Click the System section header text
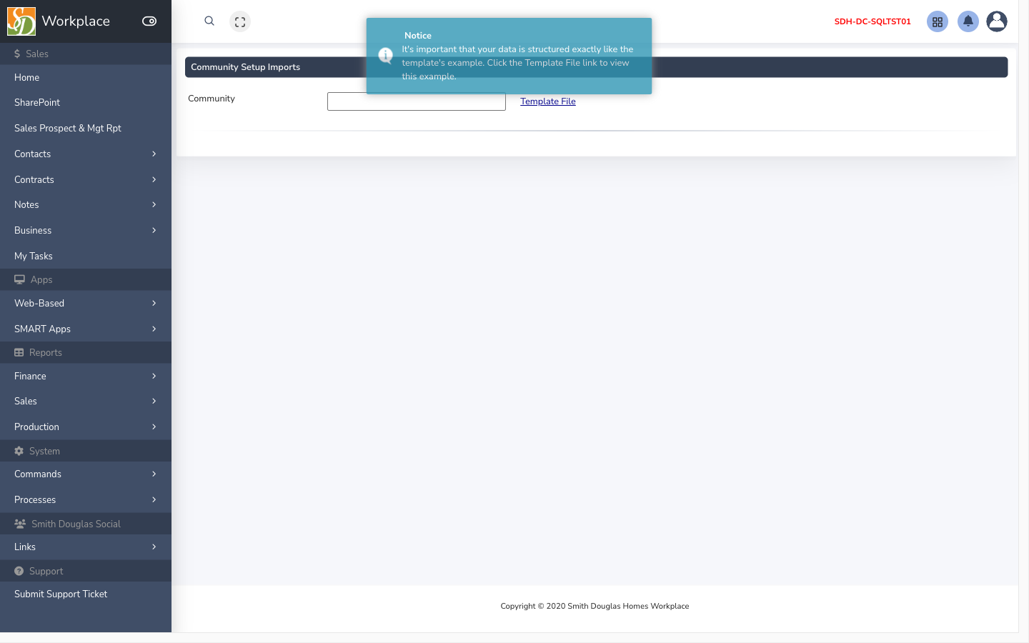1029x643 pixels. [44, 452]
